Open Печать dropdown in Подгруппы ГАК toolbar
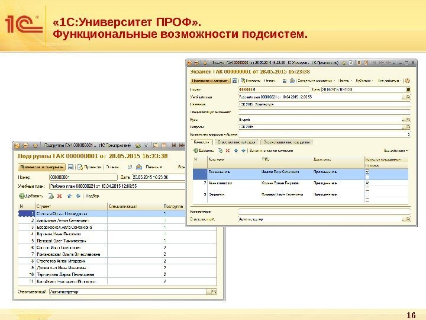The height and width of the screenshot is (320, 426). (154, 167)
